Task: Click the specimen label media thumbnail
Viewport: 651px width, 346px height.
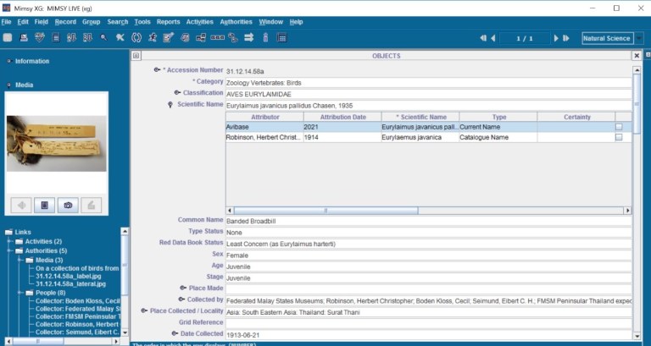Action: [x=57, y=144]
